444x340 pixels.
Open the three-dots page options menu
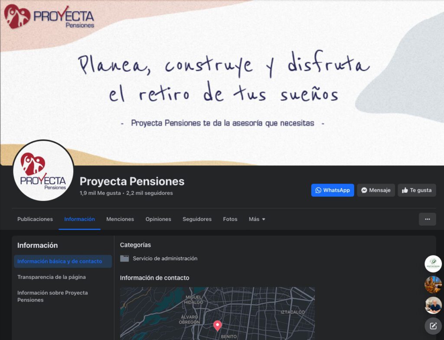click(x=427, y=219)
